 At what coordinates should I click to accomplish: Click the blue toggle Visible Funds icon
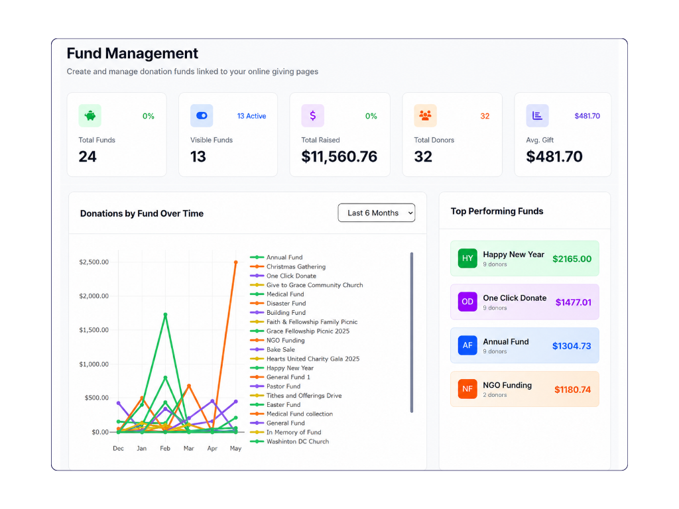202,115
